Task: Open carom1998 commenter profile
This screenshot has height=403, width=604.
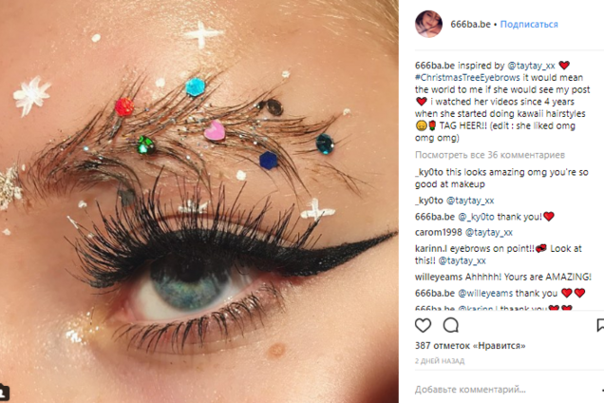Action: (x=438, y=232)
